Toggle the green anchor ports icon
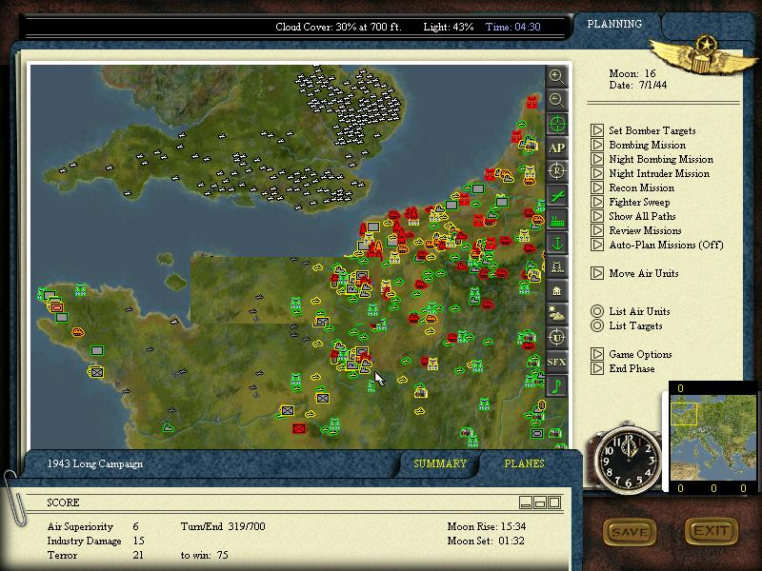Viewport: 762px width, 571px height. [556, 243]
